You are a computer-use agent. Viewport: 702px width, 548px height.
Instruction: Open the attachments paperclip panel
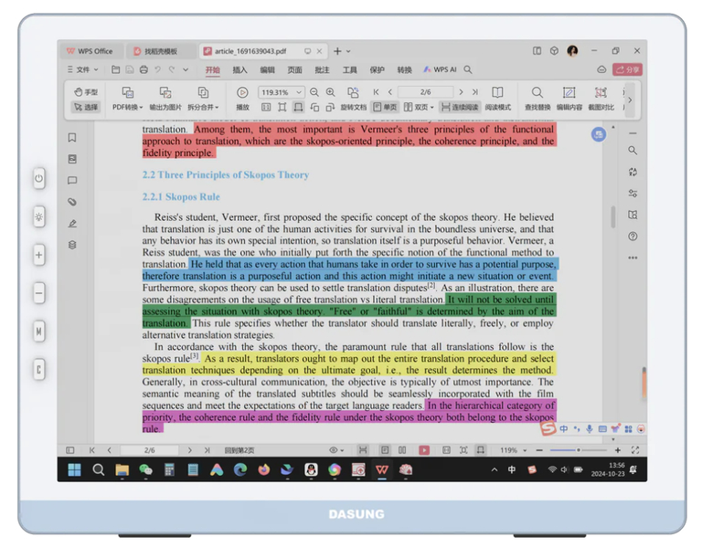72,202
